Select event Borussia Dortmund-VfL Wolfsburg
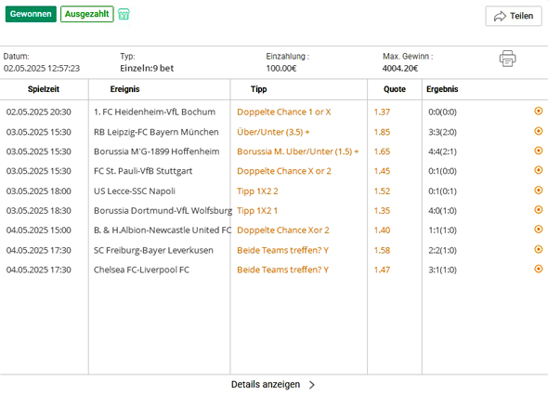This screenshot has height=395, width=548. click(163, 211)
